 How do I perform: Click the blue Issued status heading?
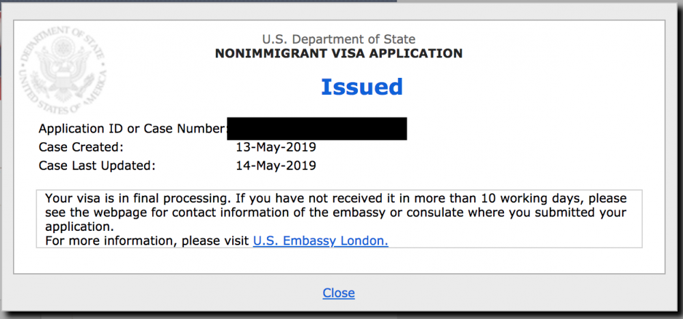(362, 87)
